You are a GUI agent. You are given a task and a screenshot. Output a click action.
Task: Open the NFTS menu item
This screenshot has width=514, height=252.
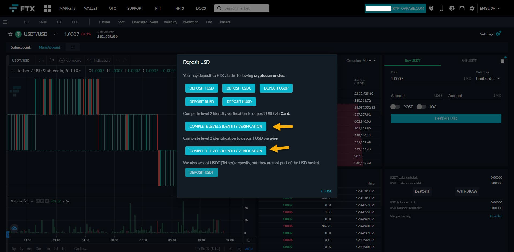click(x=180, y=8)
